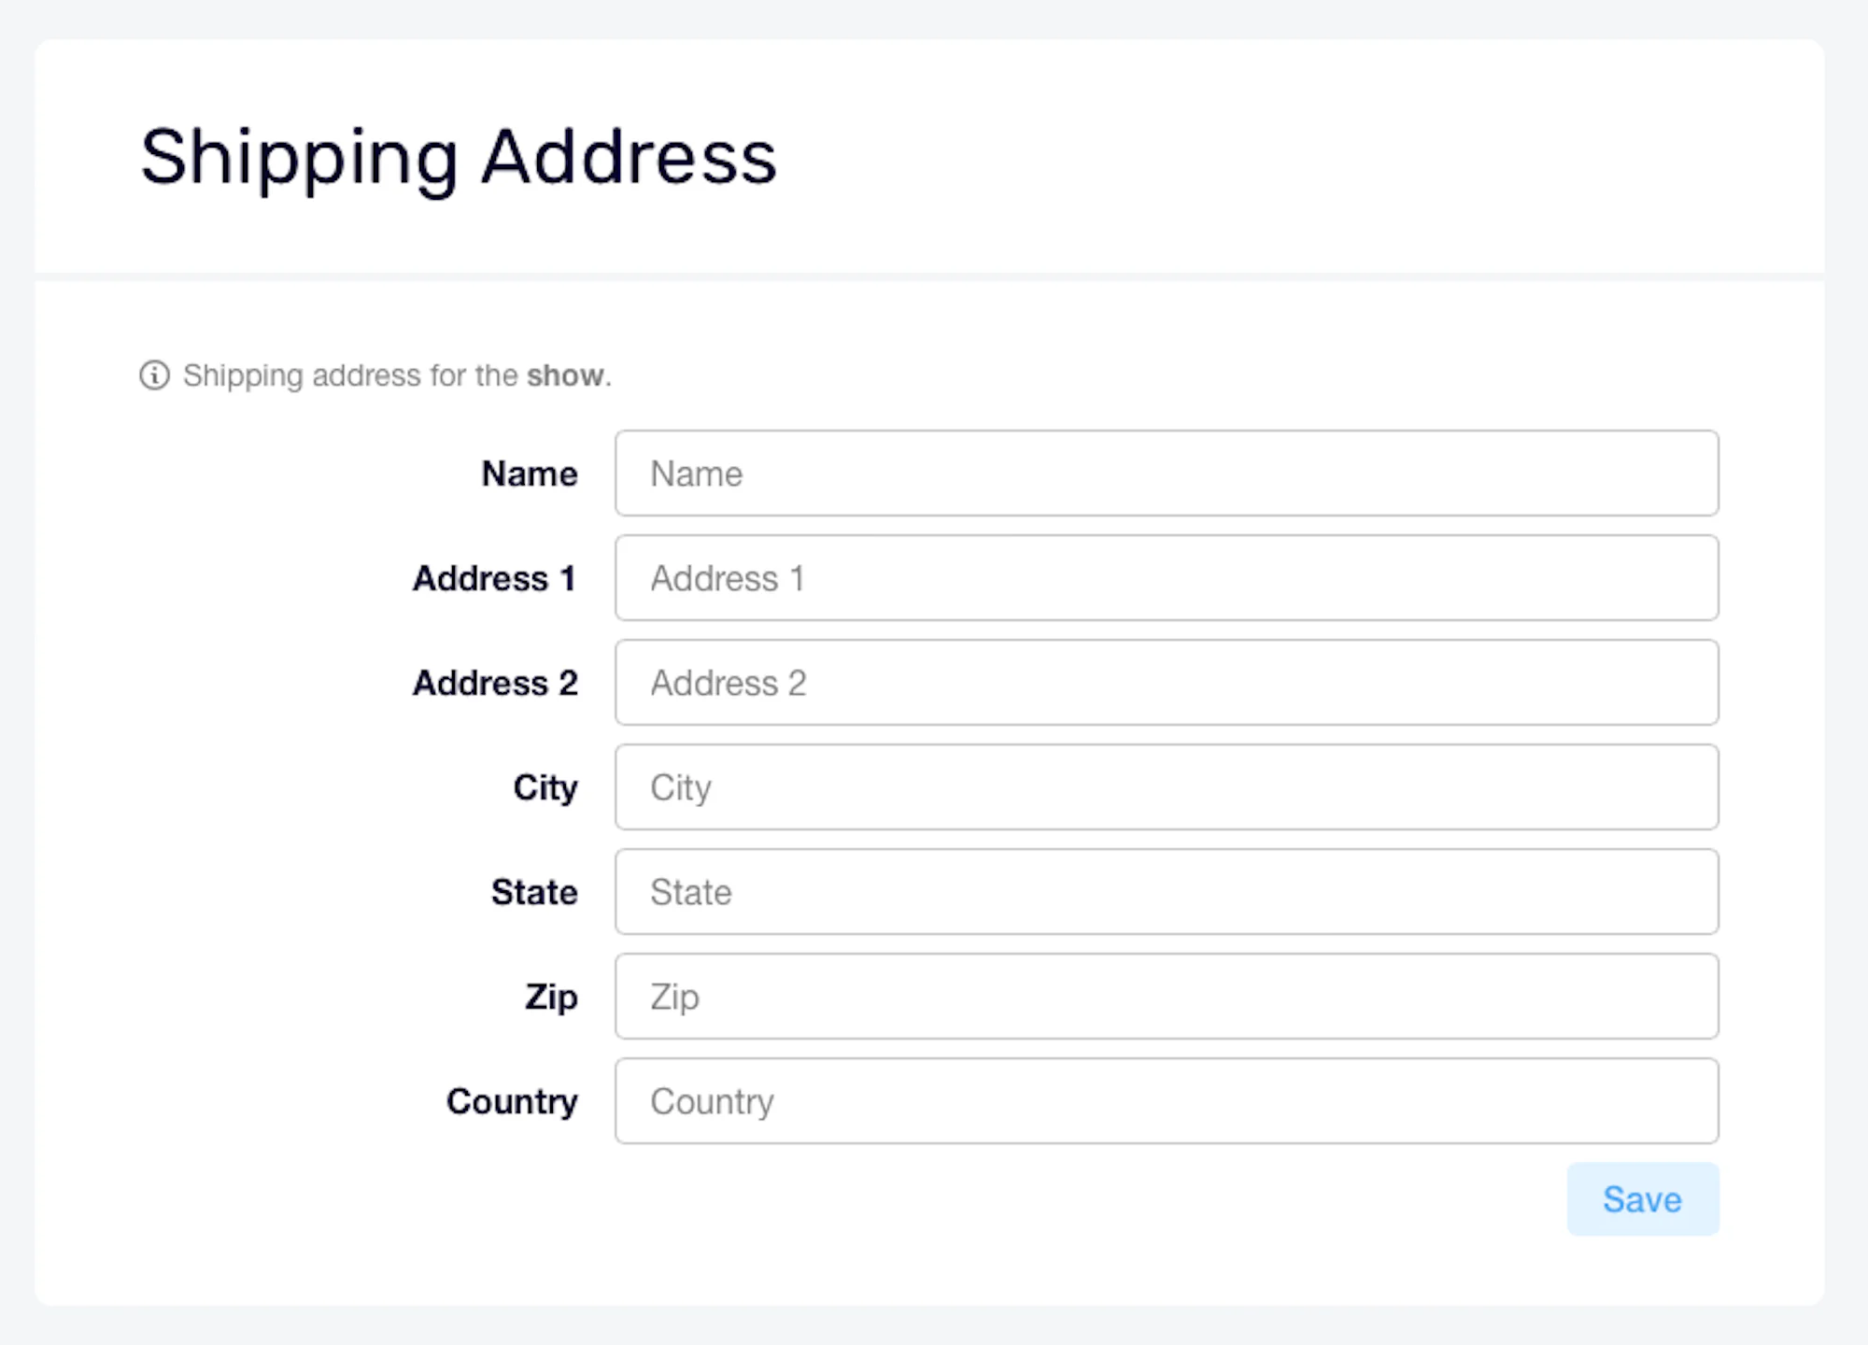Click the divider line below heading
Image resolution: width=1868 pixels, height=1345 pixels.
[929, 276]
